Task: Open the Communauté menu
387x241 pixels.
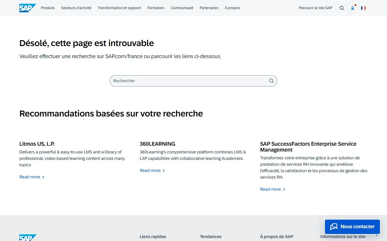Action: coord(182,8)
